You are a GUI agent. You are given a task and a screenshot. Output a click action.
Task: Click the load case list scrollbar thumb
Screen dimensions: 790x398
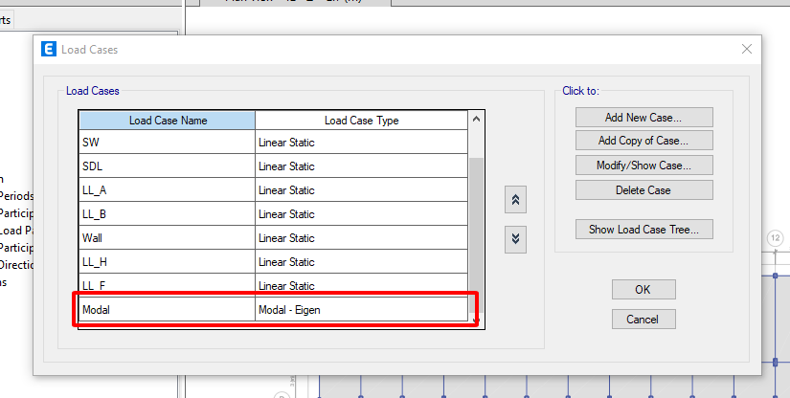click(x=476, y=235)
